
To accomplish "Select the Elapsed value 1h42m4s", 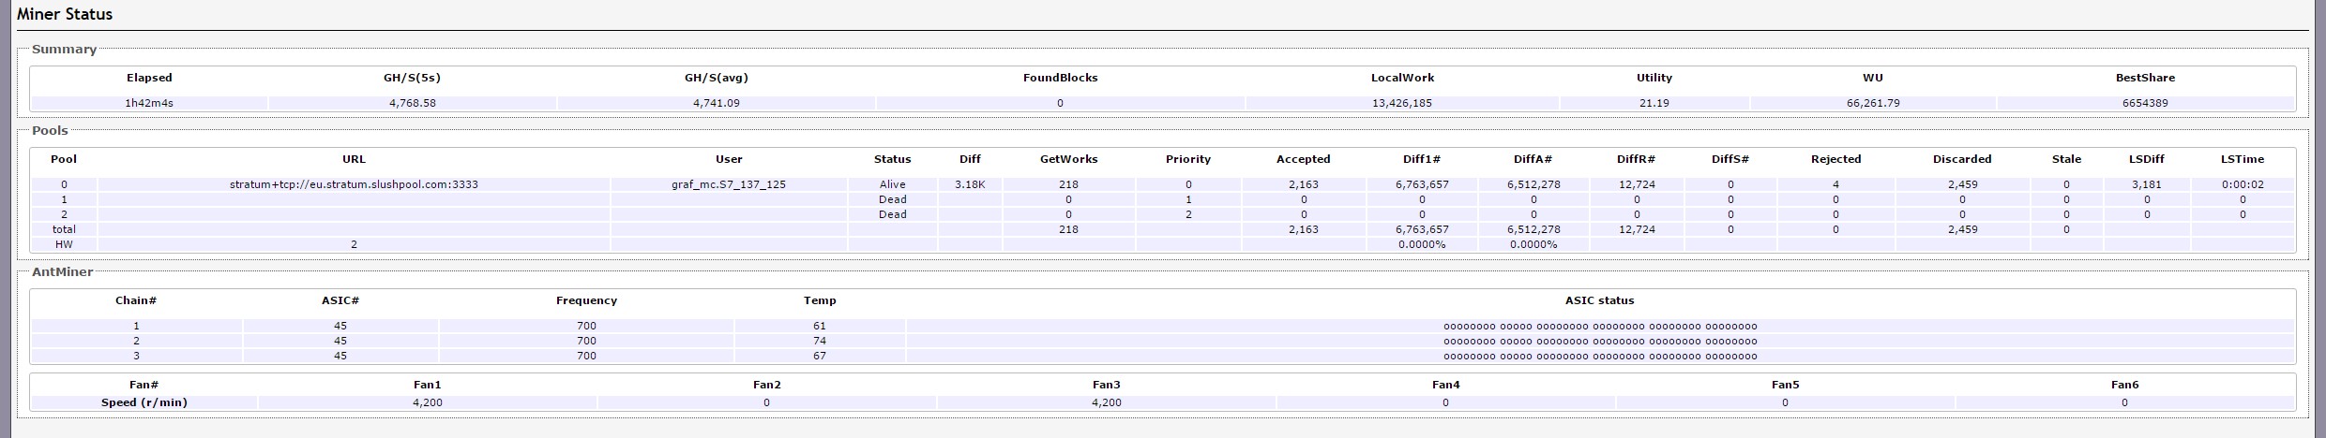I will pyautogui.click(x=149, y=103).
